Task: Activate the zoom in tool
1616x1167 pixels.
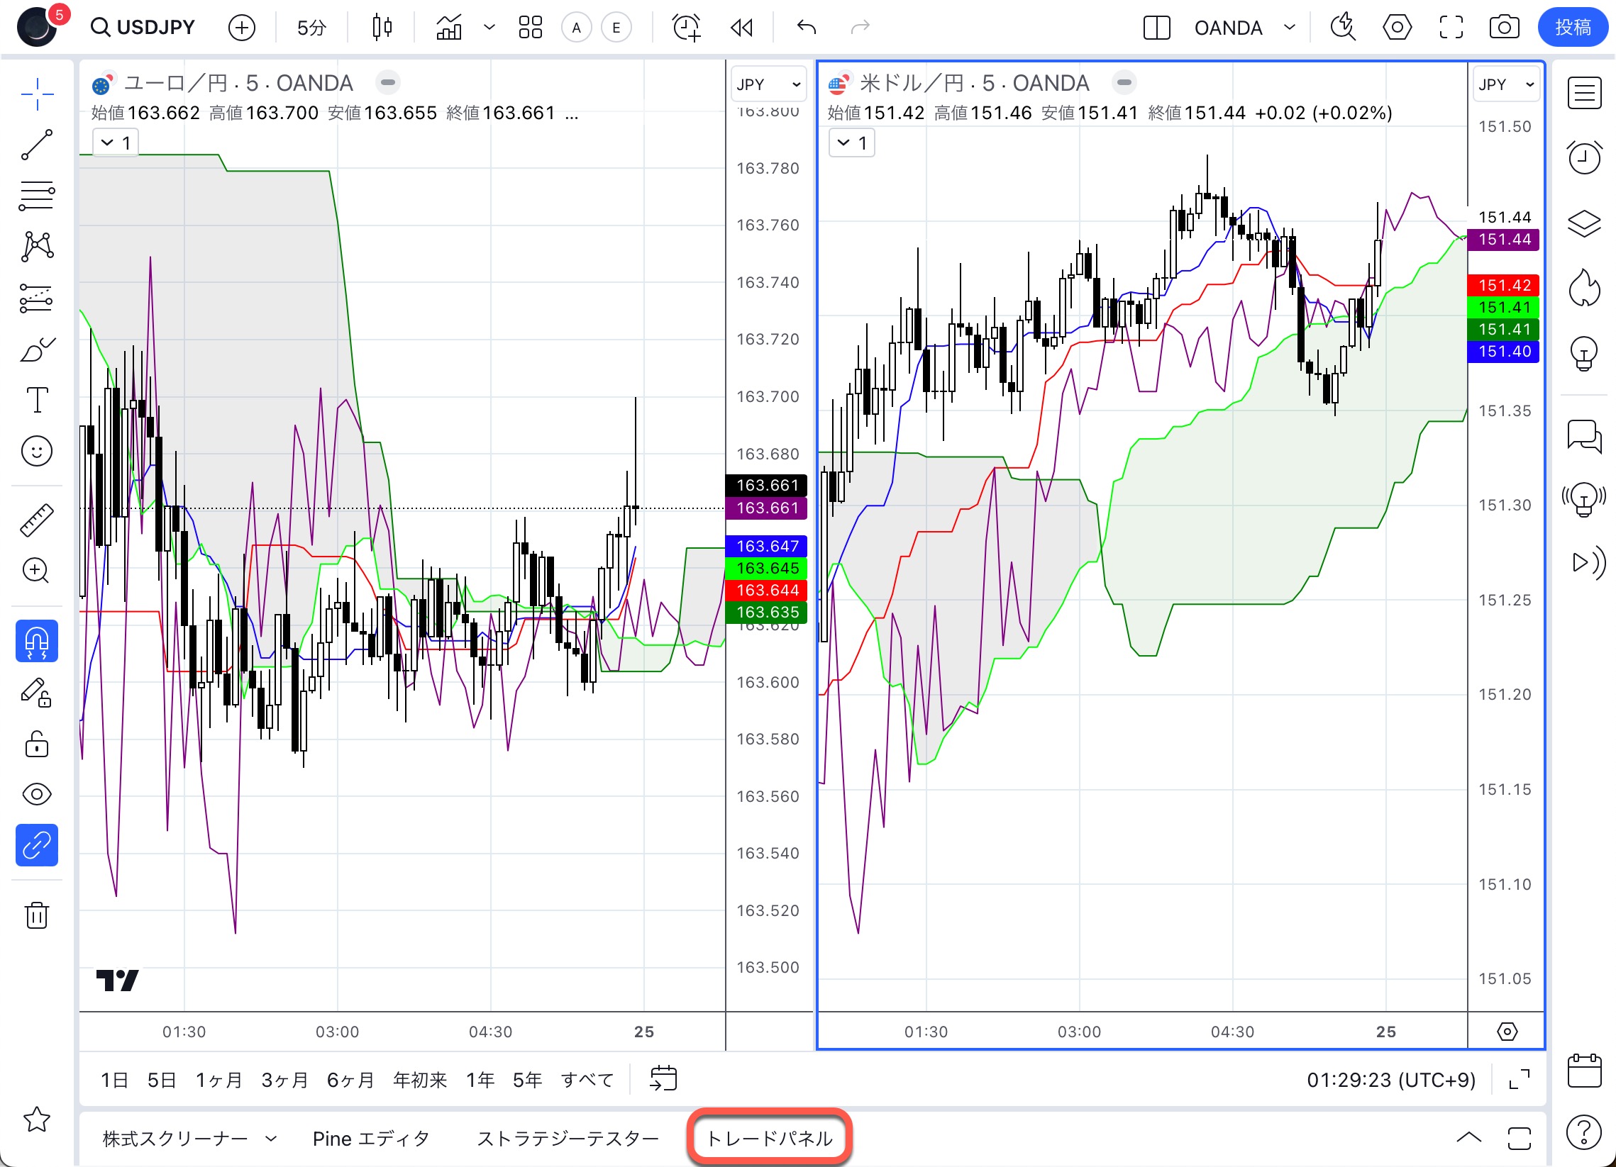Action: (x=37, y=570)
